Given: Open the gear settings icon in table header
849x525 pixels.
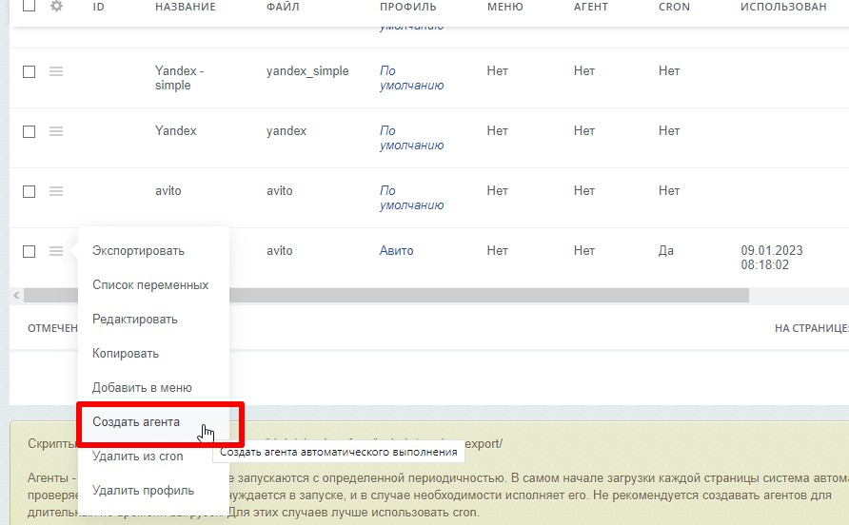Looking at the screenshot, I should click(56, 7).
